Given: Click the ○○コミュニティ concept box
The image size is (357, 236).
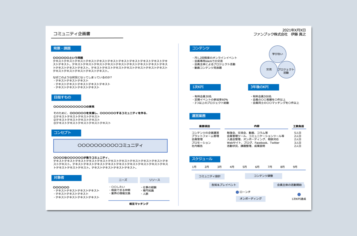Looking at the screenshot, I should click(x=111, y=145).
